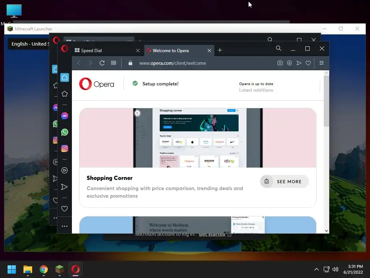Close the Speed Dial tab
370x278 pixels.
[138, 51]
